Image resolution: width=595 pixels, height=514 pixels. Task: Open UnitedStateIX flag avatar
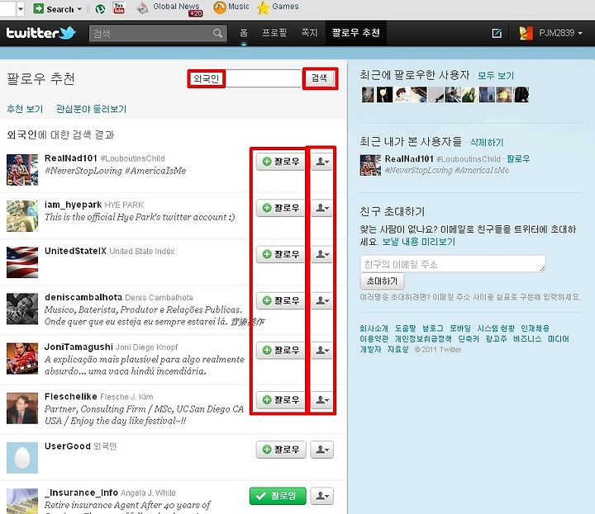(22, 262)
